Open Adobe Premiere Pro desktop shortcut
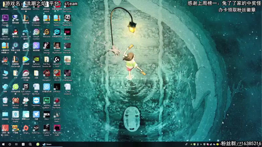The height and width of the screenshot is (147, 262). coord(5,20)
